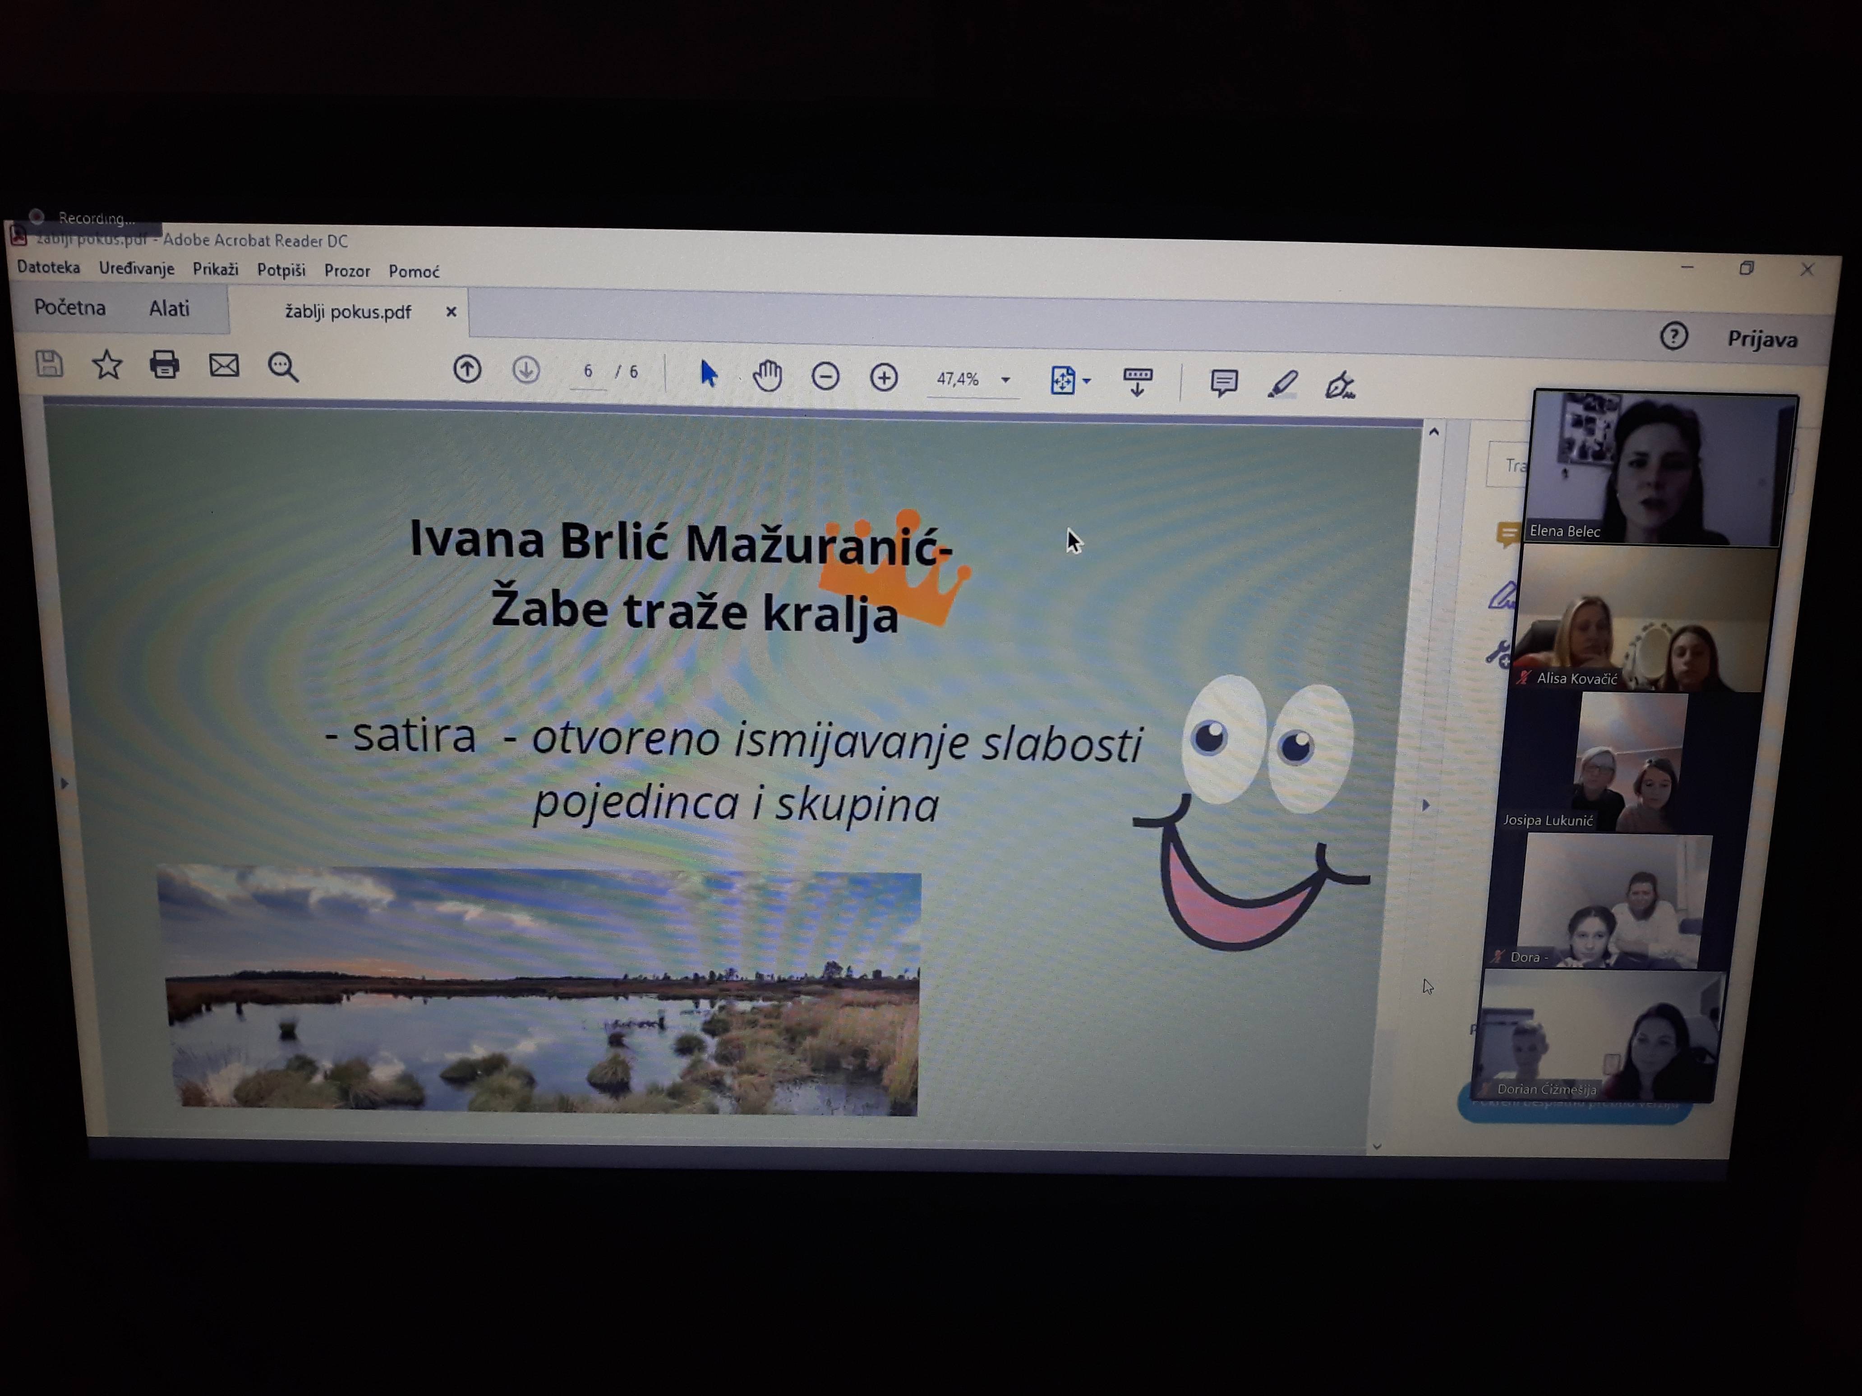Open the sign document tool
This screenshot has width=1862, height=1396.
coord(1339,386)
